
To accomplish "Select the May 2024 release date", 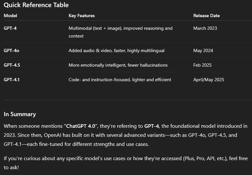I will [203, 50].
